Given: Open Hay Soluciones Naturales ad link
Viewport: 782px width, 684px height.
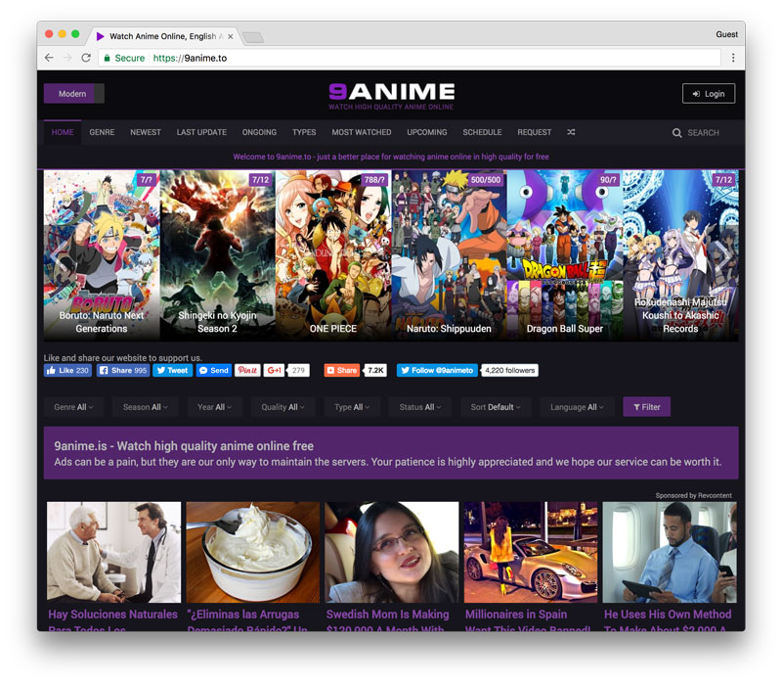Looking at the screenshot, I should (113, 620).
